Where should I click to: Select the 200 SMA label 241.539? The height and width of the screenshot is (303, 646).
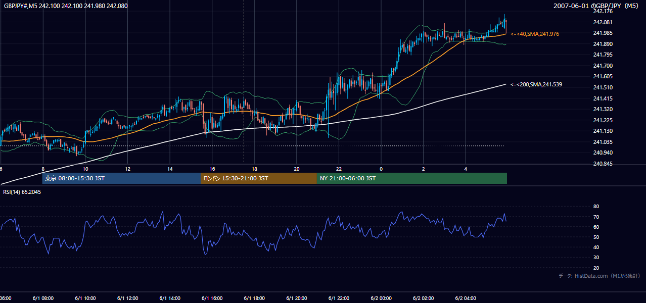coord(536,84)
